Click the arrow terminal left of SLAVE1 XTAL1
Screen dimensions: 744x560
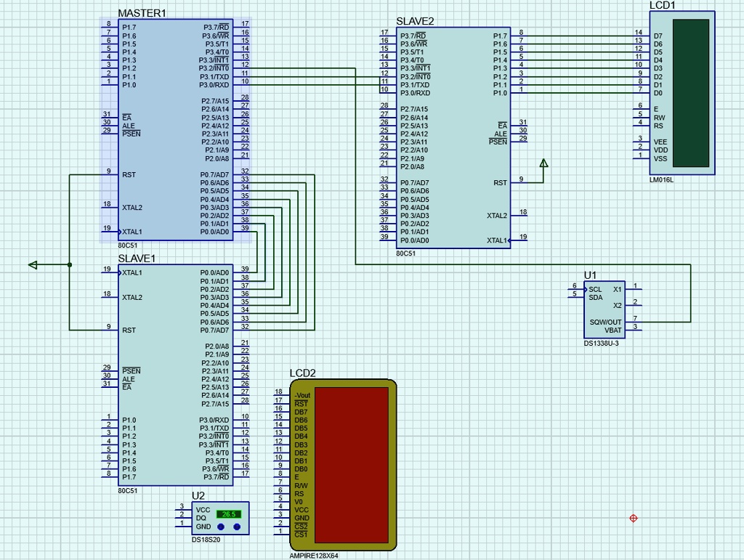pos(32,266)
